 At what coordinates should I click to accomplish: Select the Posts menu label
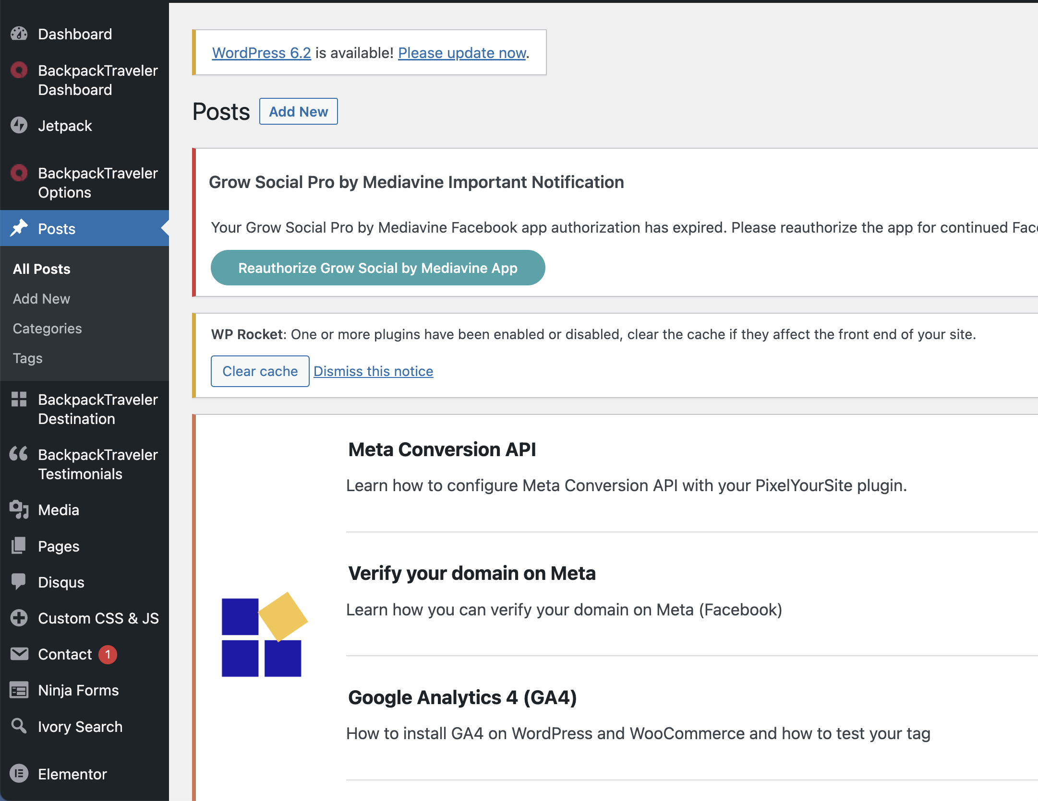(57, 229)
